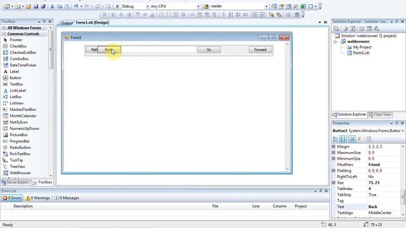This screenshot has height=228, width=406.
Task: Toggle the 0 Messages filter
Action: [x=67, y=198]
